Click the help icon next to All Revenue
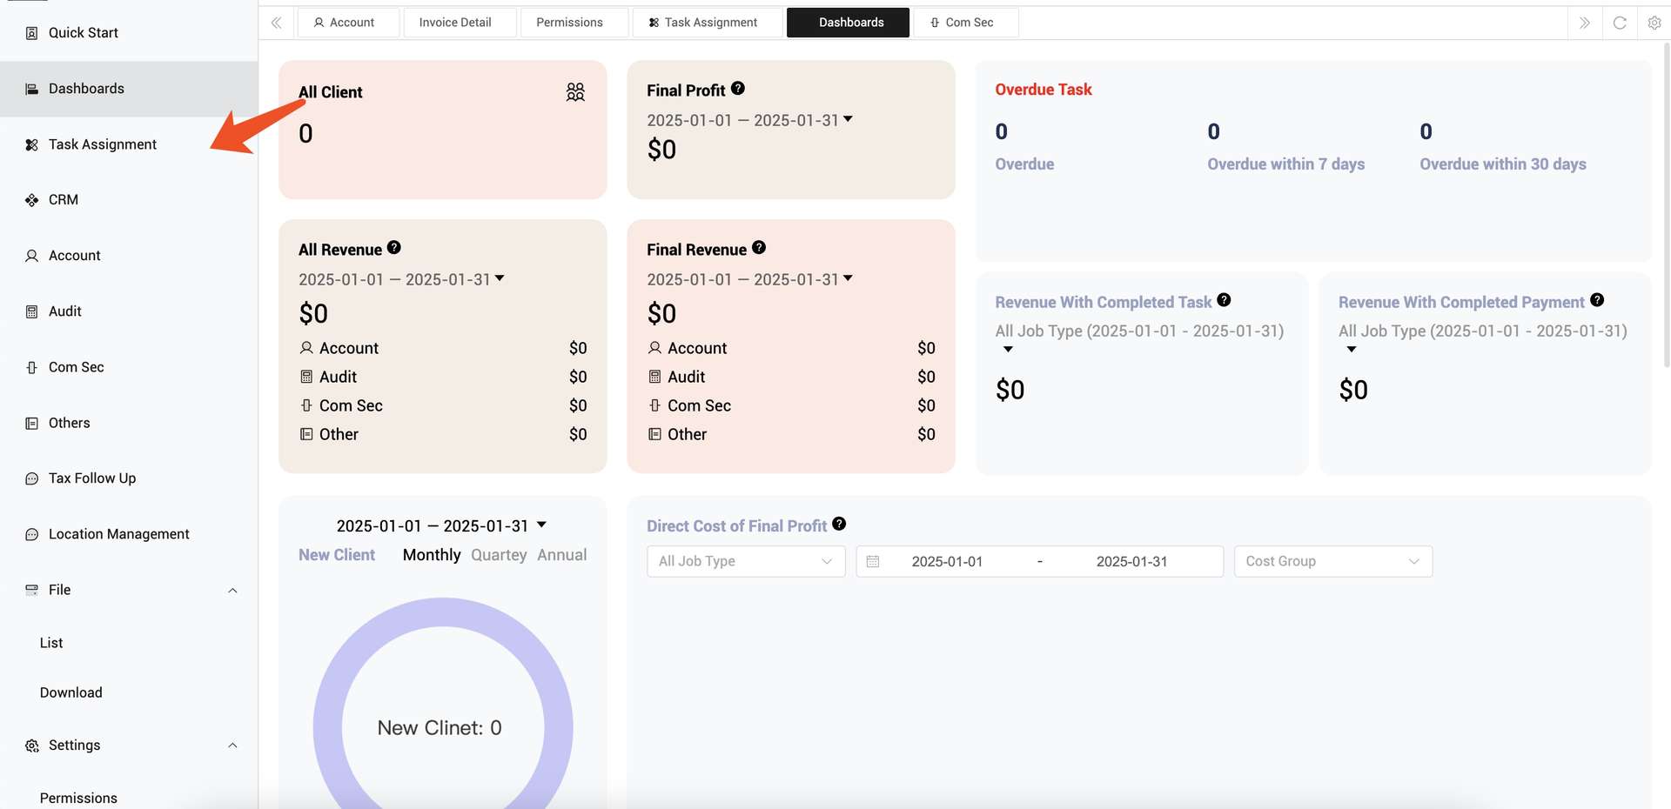This screenshot has height=809, width=1671. point(394,248)
